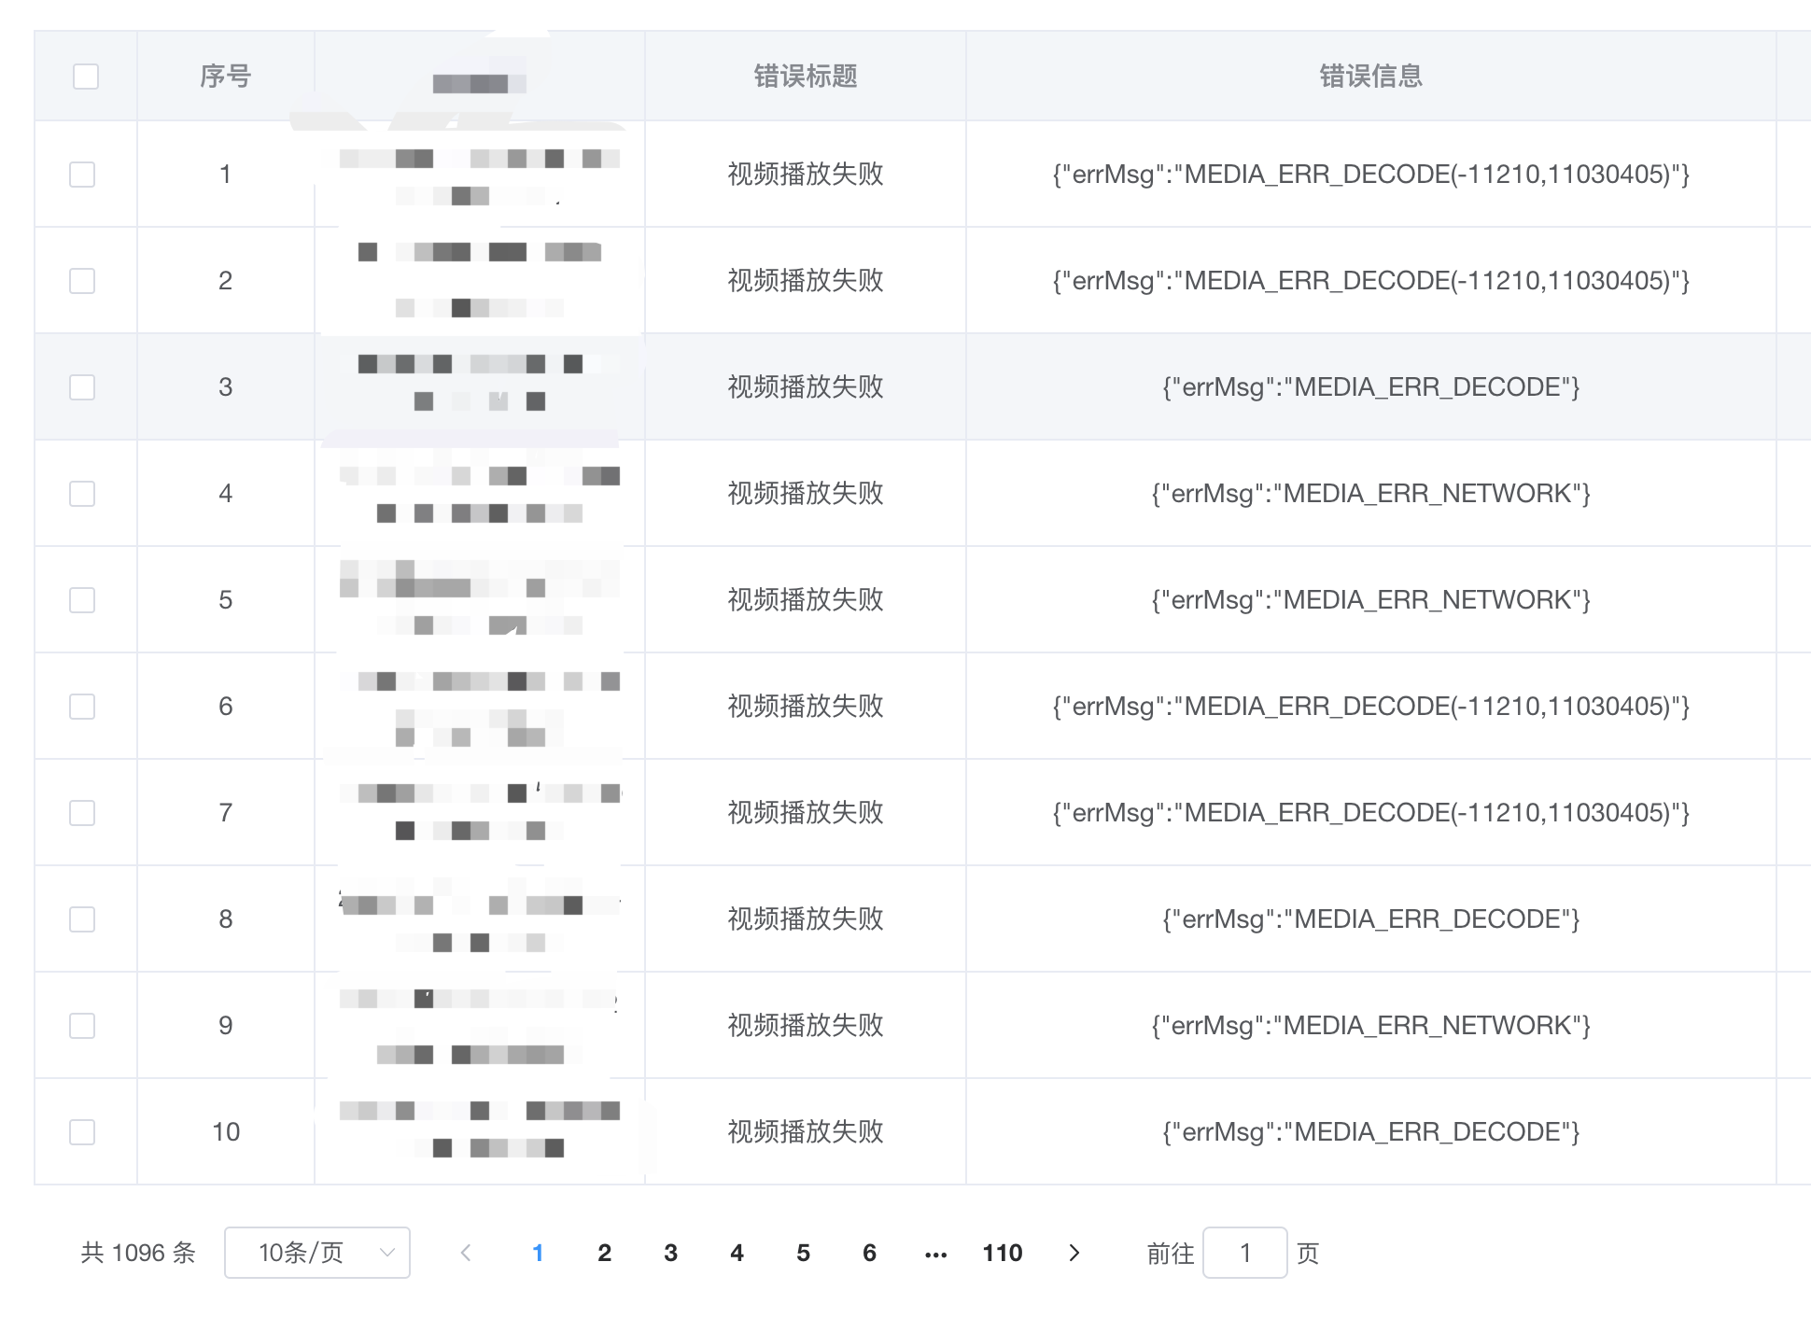The height and width of the screenshot is (1318, 1811).
Task: Go to page 2
Action: [x=604, y=1253]
